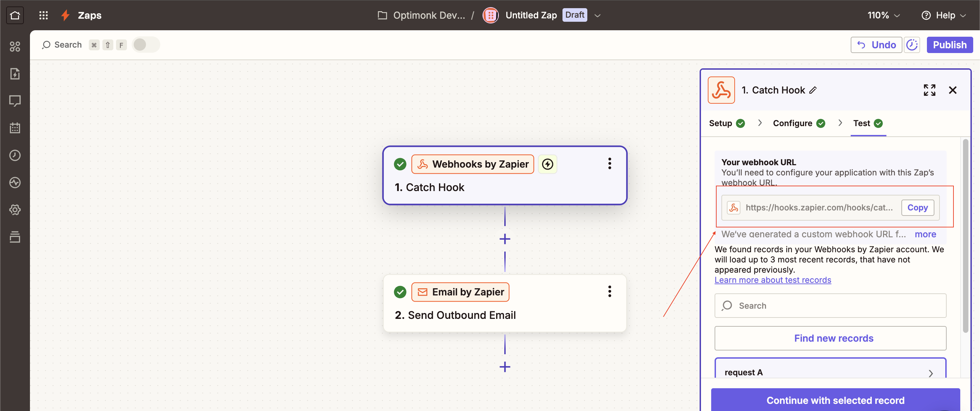Screen dimensions: 980x411
Task: Click the Undo button
Action: click(x=876, y=45)
